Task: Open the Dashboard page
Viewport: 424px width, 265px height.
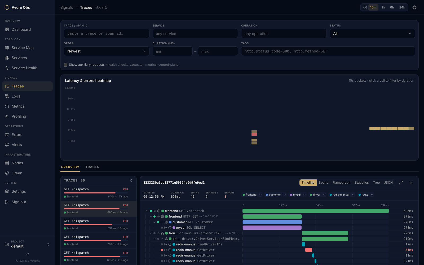Action: 27,29
